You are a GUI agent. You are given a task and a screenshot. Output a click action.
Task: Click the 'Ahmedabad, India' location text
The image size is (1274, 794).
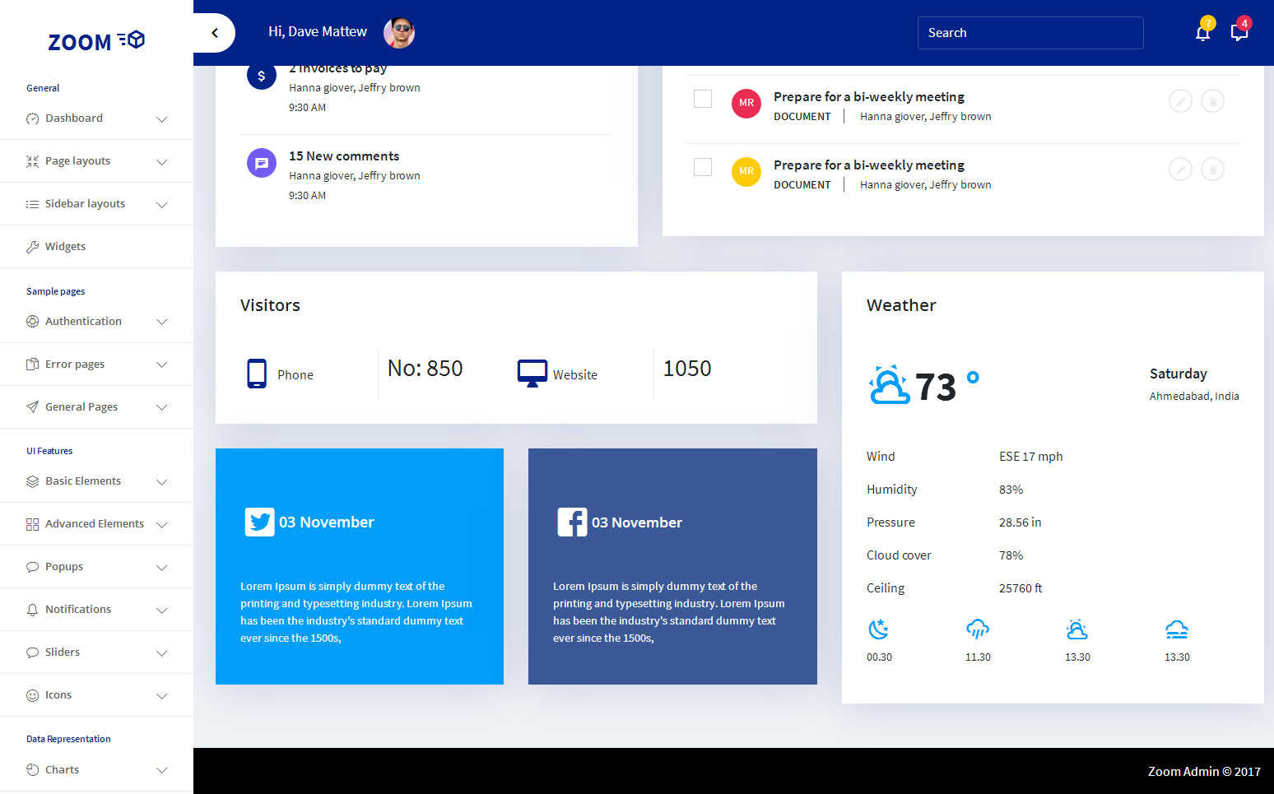(1194, 397)
